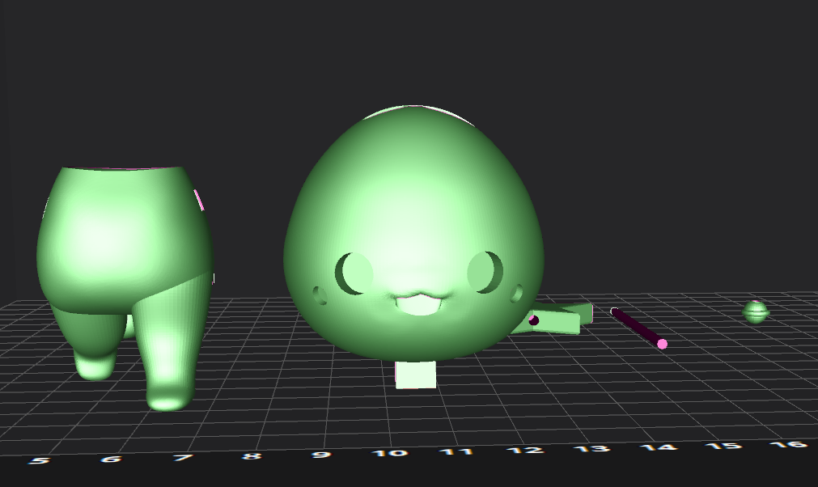This screenshot has width=818, height=487.
Task: Select the rectangular peg beneath the head
Action: tap(416, 375)
